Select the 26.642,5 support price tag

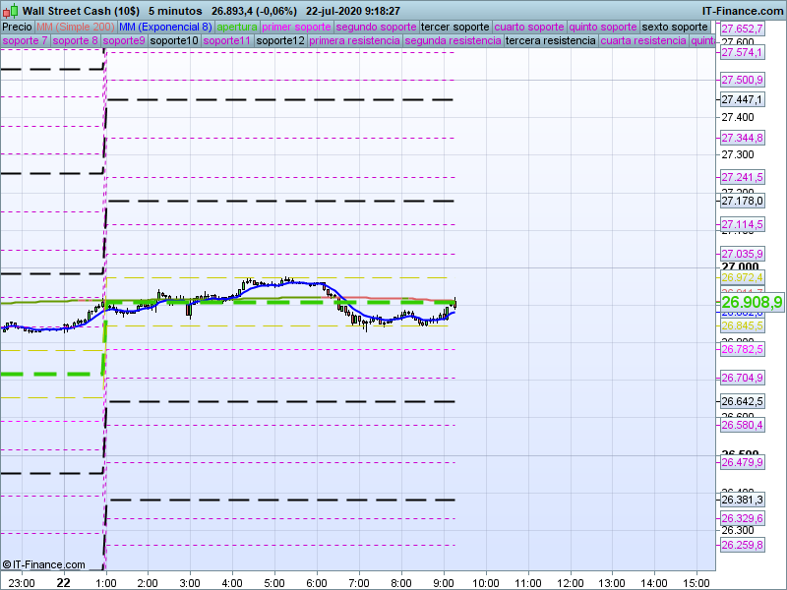click(x=742, y=401)
